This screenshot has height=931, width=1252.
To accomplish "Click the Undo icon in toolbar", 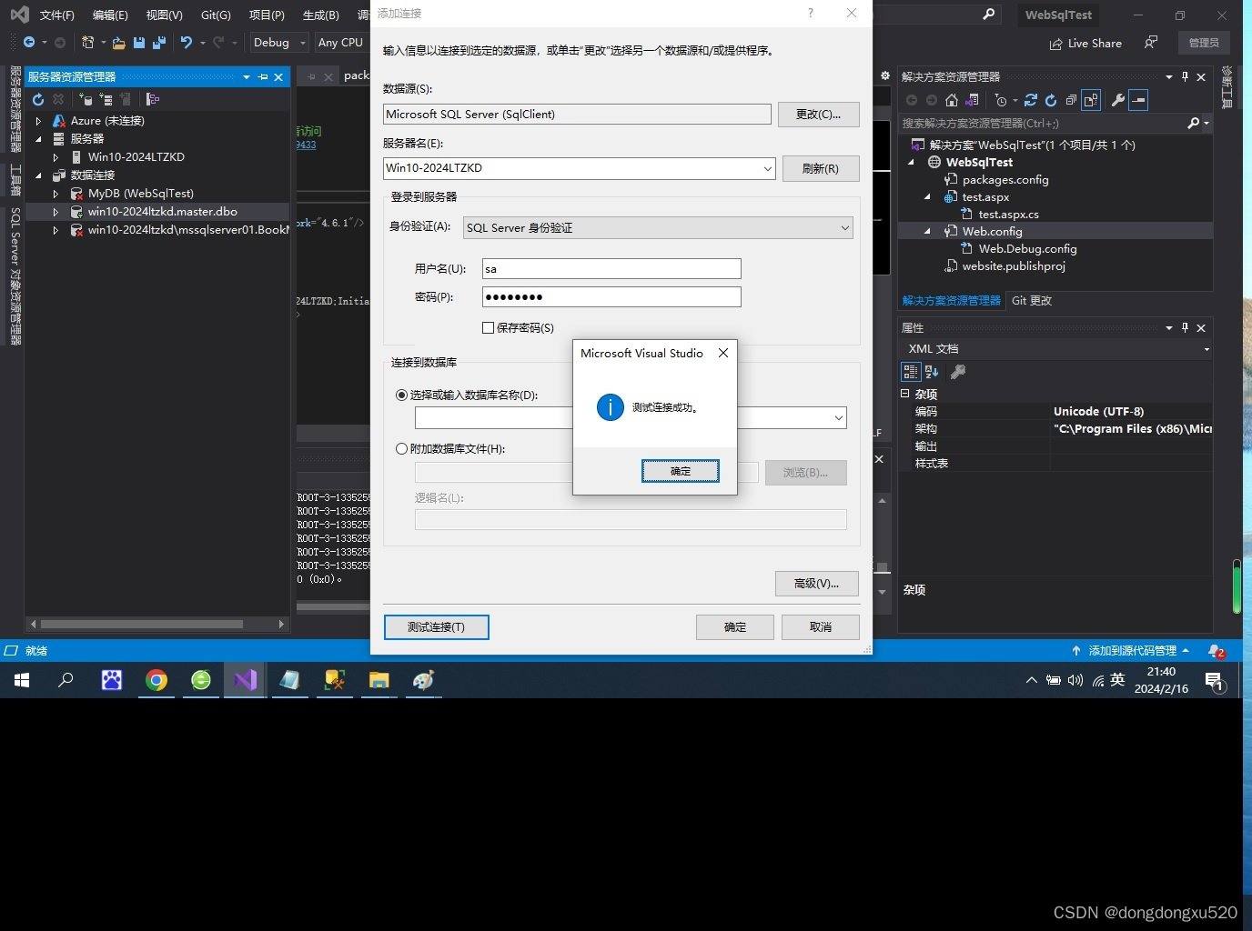I will coord(187,43).
